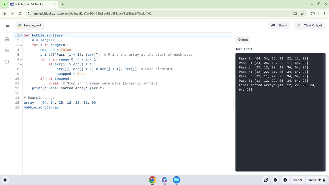Click code line 'swapped = True'

pyautogui.click(x=71, y=74)
